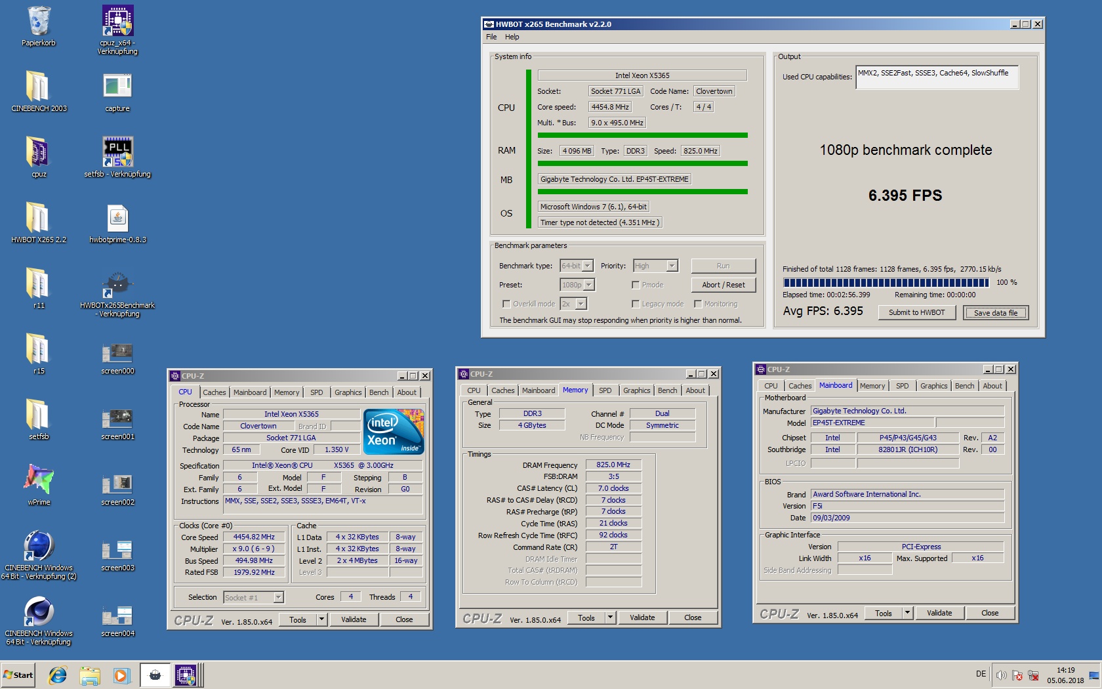Launch setfsb Verknüpfung PLL shortcut
The image size is (1102, 689).
tap(117, 157)
